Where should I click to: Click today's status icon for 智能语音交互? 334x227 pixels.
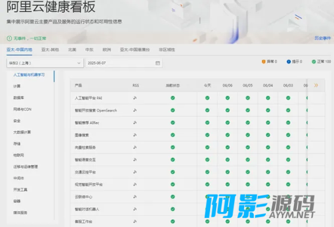207,159
